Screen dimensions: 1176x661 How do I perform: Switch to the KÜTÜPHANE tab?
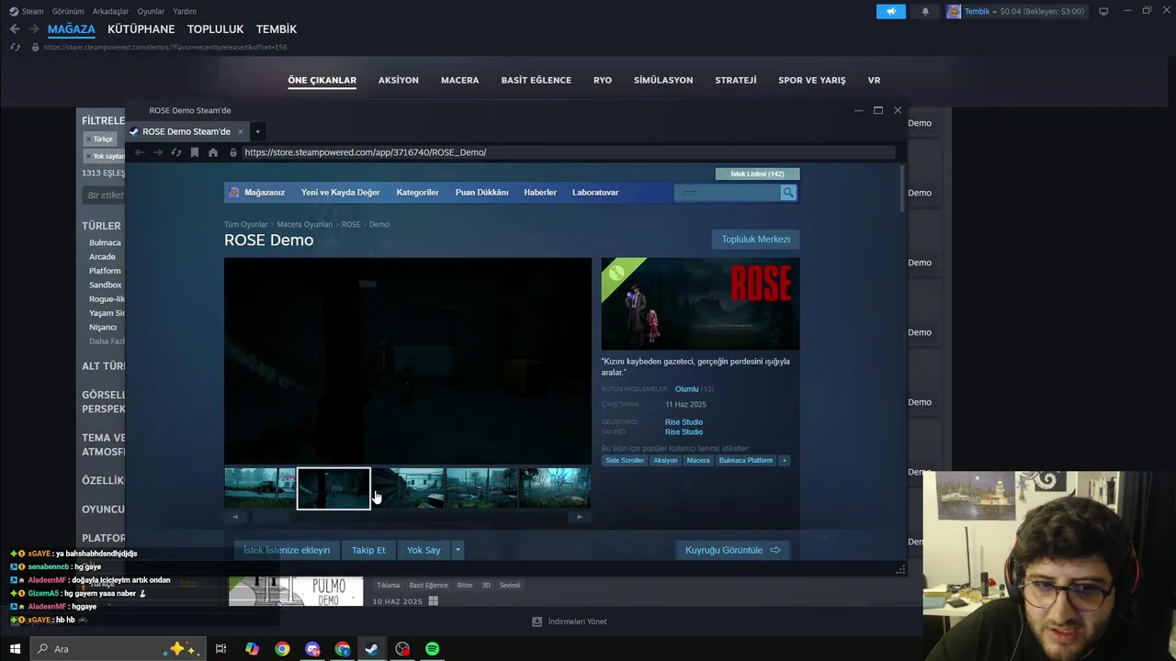click(x=141, y=29)
